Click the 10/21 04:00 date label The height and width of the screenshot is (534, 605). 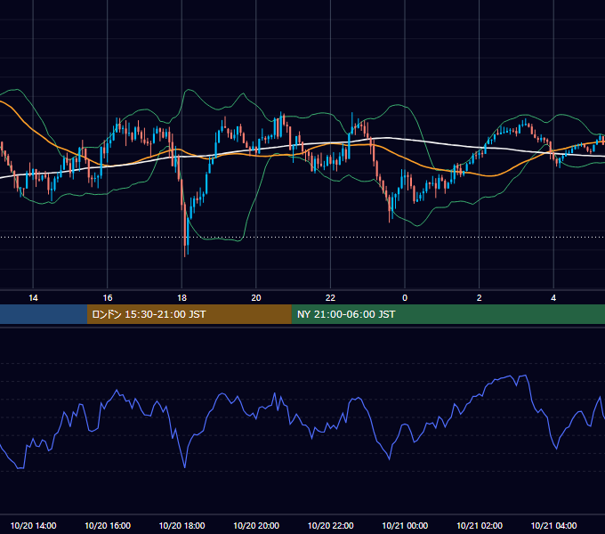tap(553, 525)
